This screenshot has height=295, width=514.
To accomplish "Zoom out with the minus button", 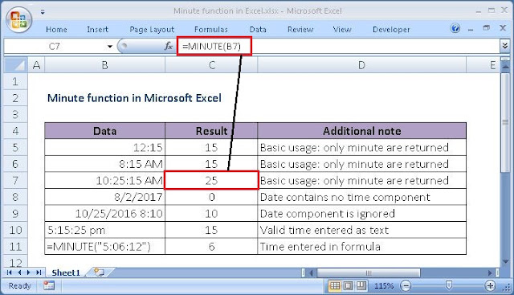I will coord(406,286).
